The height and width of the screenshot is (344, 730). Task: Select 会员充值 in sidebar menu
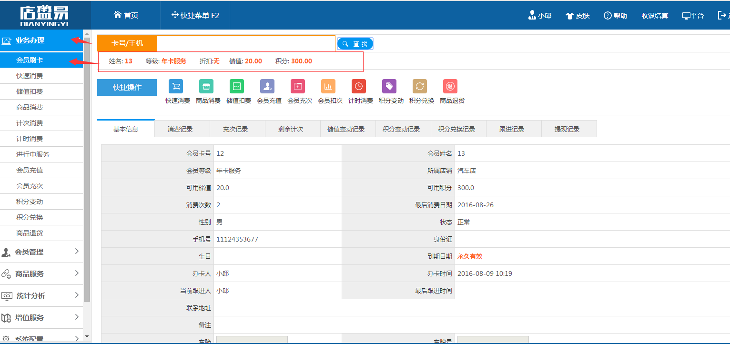41,170
